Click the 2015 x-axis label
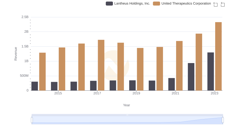 [x=58, y=93]
